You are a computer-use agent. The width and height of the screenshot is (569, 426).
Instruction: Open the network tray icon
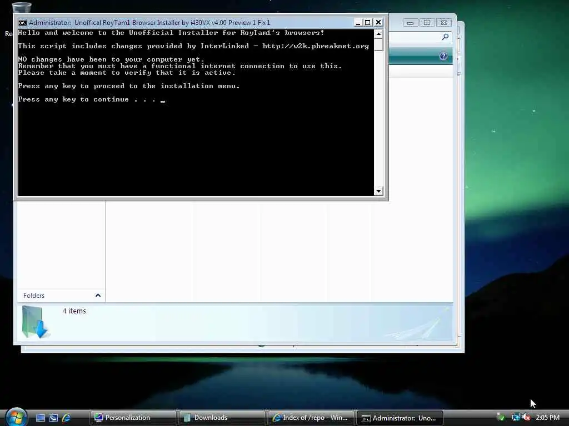(516, 417)
